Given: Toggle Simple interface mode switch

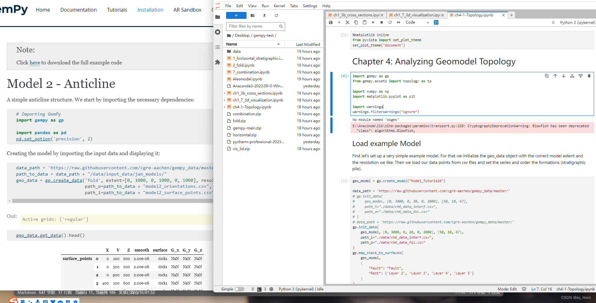Looking at the screenshot, I should pyautogui.click(x=239, y=289).
